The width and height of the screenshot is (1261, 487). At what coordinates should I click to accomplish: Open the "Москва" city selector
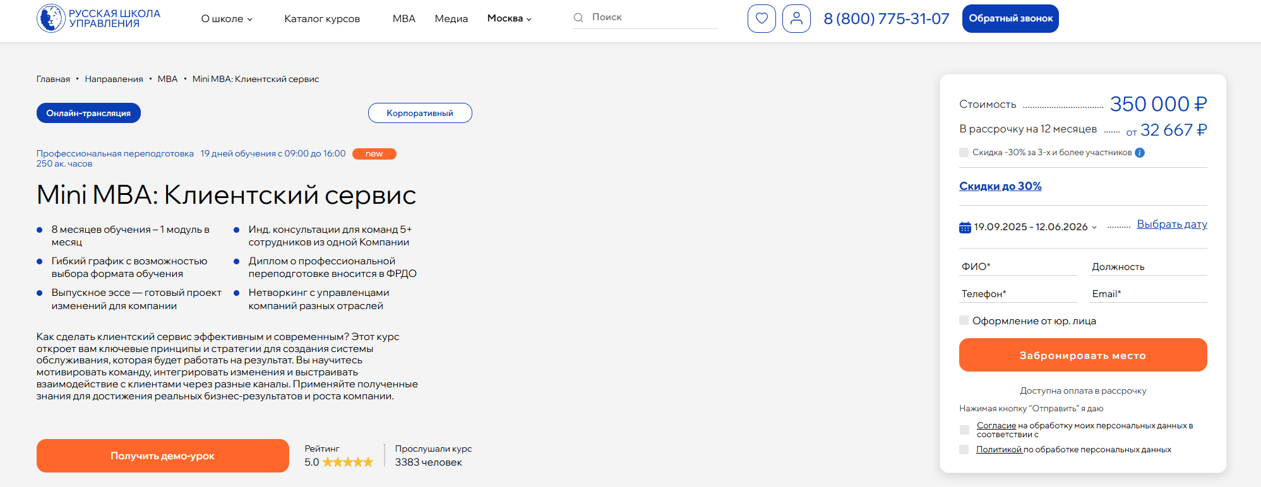pyautogui.click(x=510, y=18)
